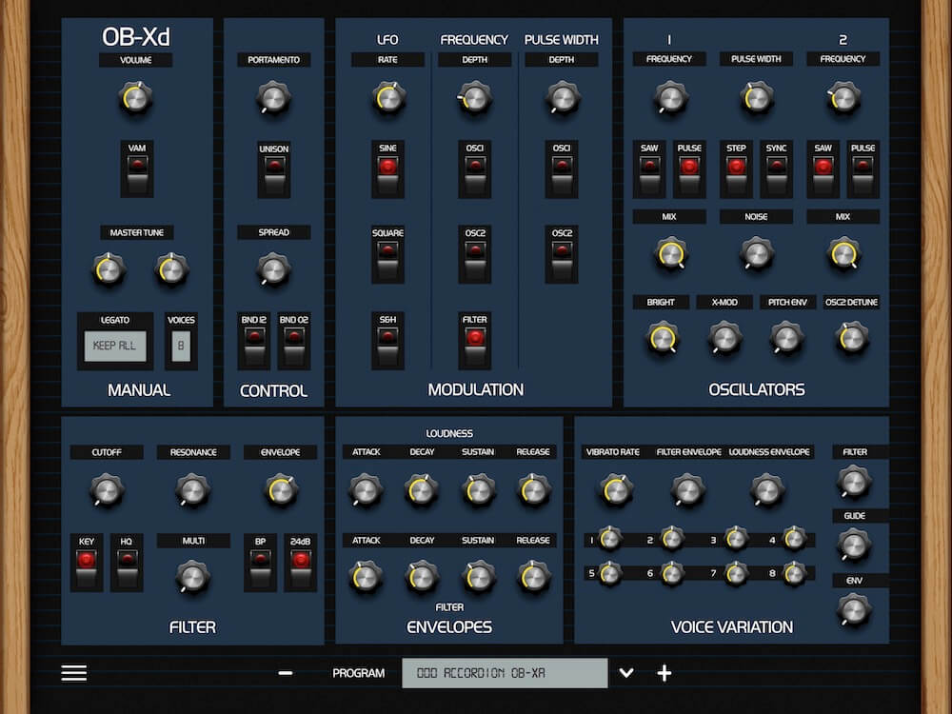Viewport: 952px width, 714px height.
Task: Click the X-Mod knob in the Oscillators section
Action: (x=724, y=336)
